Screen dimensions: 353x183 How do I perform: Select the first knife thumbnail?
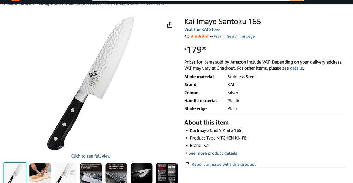15,173
